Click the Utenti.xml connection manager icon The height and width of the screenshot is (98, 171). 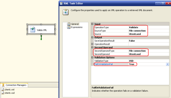click(x=3, y=89)
